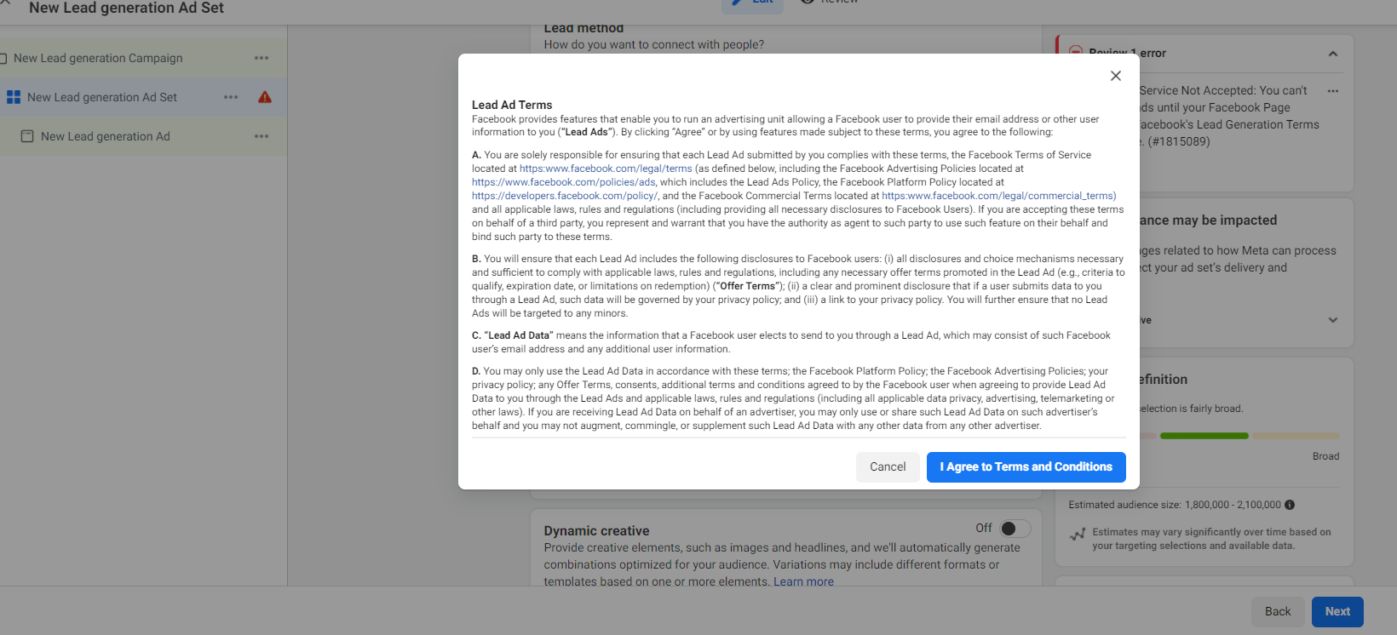Click the ad icon beside New Lead generation Ad
The image size is (1397, 635).
pyautogui.click(x=27, y=136)
